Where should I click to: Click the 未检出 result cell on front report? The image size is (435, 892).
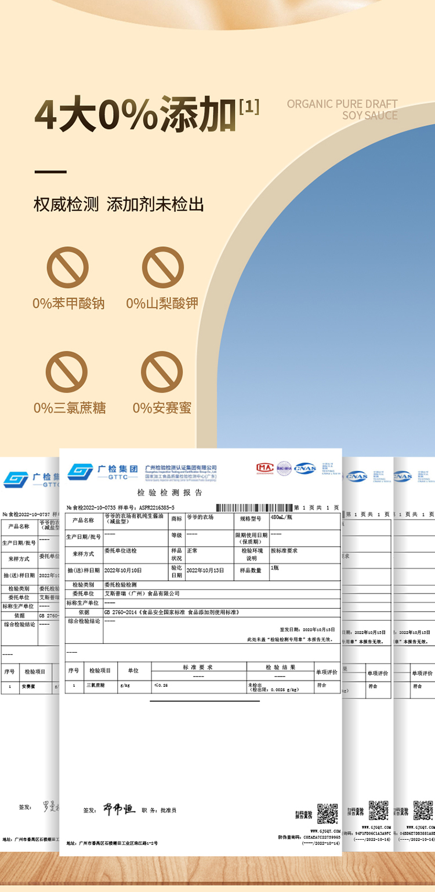click(x=280, y=686)
